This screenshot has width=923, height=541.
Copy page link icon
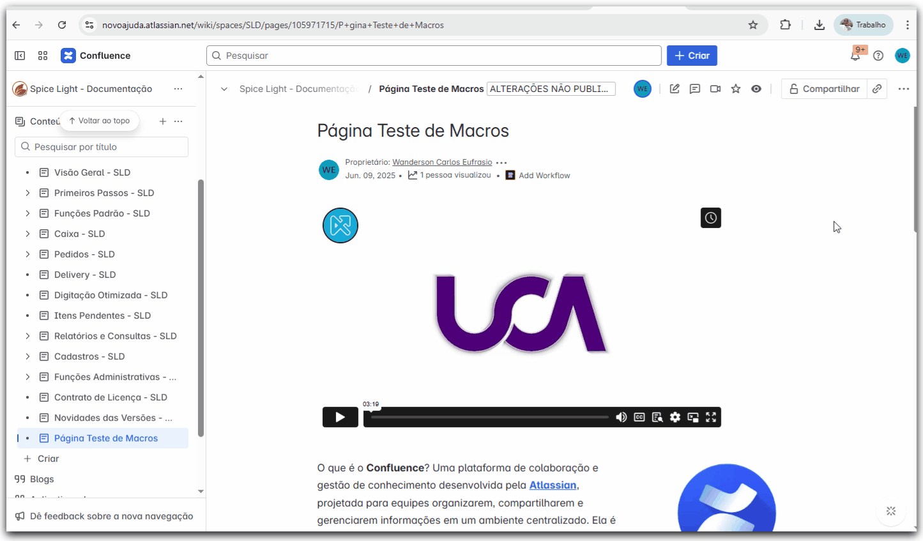click(877, 89)
